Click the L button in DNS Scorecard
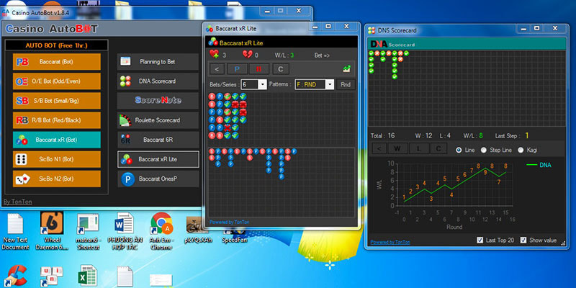576x288 pixels. [419, 148]
